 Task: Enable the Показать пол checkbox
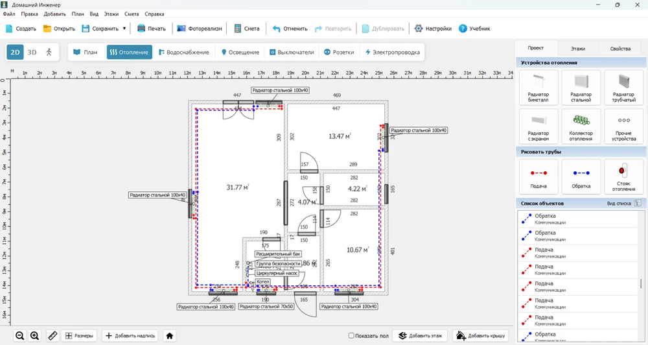pyautogui.click(x=351, y=336)
